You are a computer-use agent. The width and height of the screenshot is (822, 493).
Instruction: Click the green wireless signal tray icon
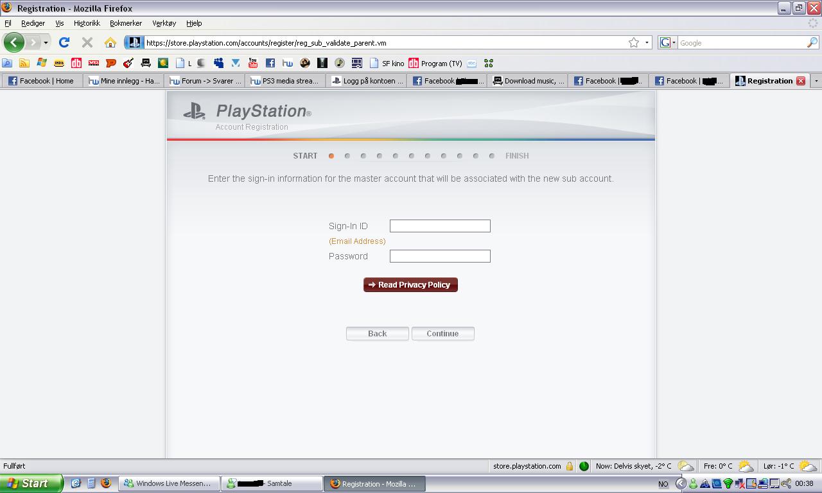tap(728, 483)
